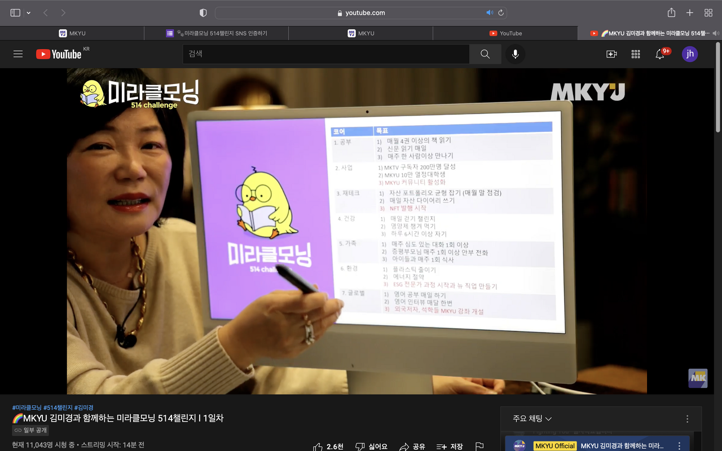The image size is (722, 451).
Task: Click the video player to pause
Action: 357,231
